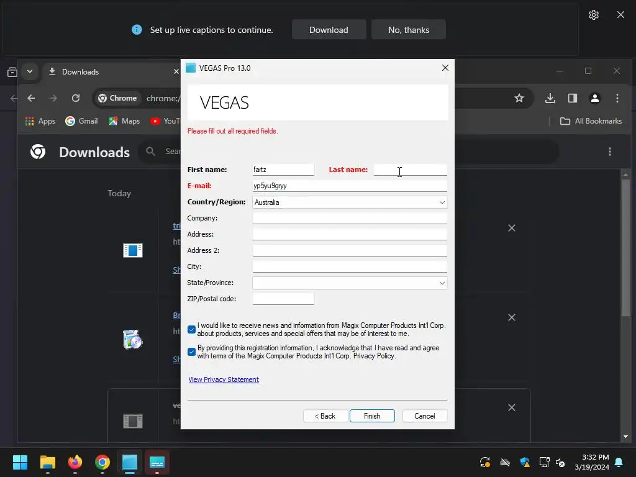This screenshot has height=477, width=636.
Task: Remove the third download entry from list
Action: coord(512,407)
